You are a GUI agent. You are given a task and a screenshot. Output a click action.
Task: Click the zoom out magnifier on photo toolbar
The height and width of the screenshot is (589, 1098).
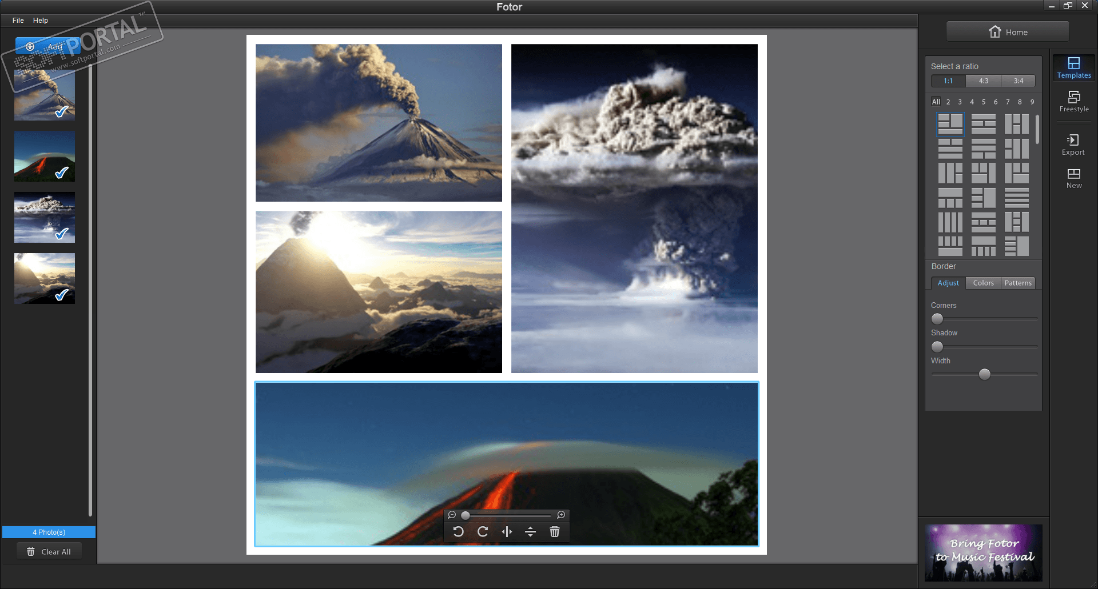452,515
